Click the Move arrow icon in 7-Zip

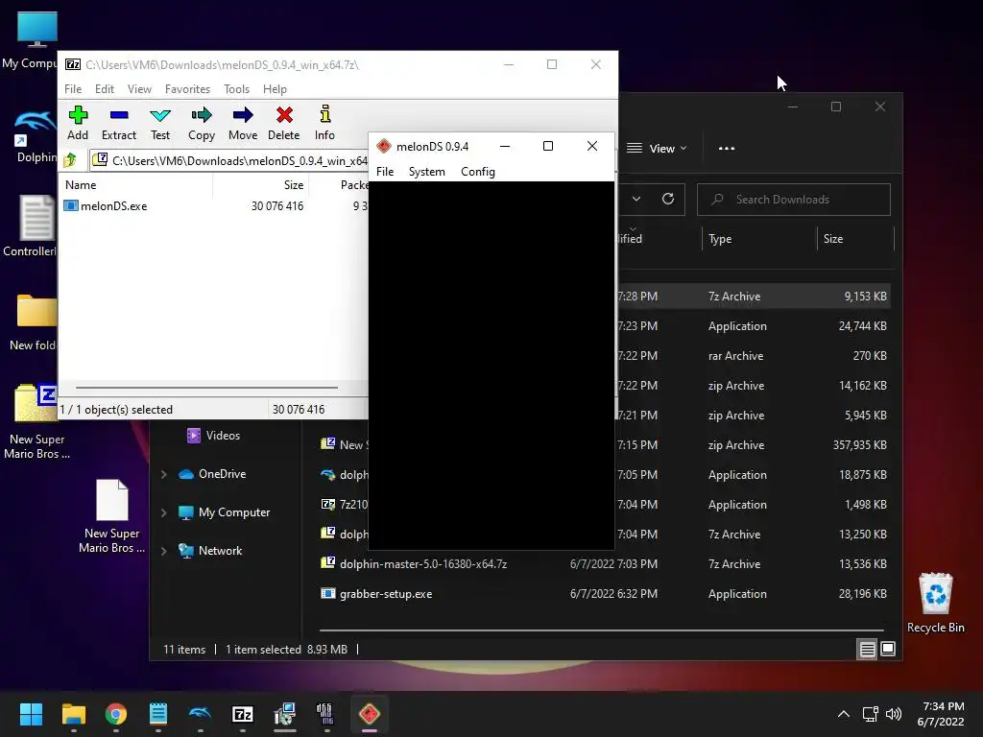tap(243, 124)
